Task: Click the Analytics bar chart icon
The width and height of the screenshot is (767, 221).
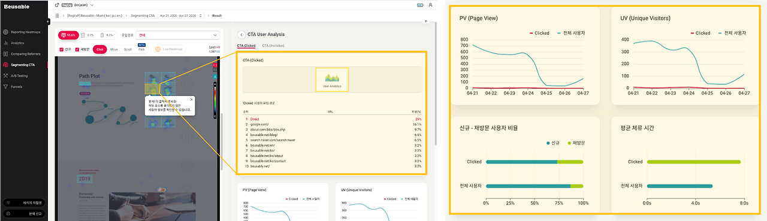Action: click(5, 43)
